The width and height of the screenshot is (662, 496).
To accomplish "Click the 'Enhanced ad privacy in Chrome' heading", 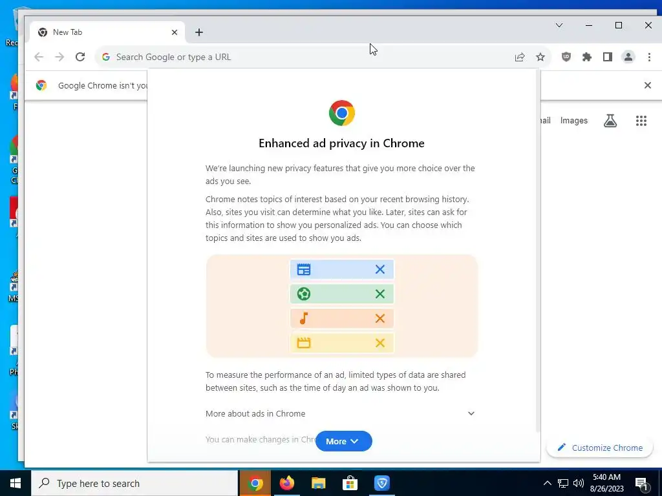I will pos(341,143).
